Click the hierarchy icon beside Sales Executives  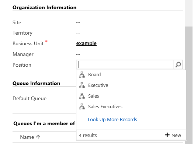(82, 106)
